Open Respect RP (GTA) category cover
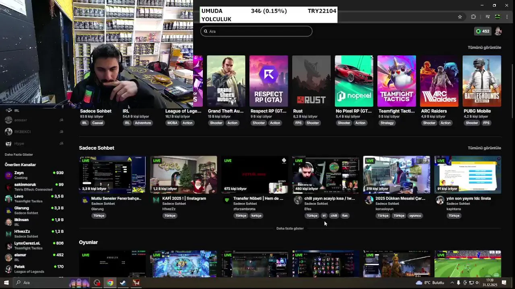515x289 pixels. pyautogui.click(x=268, y=81)
